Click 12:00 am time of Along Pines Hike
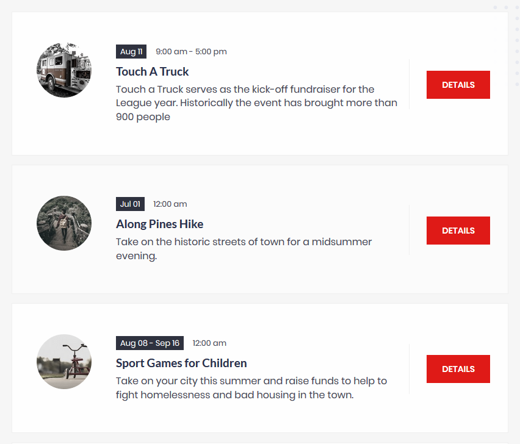Viewport: 520px width, 444px height. coord(170,204)
